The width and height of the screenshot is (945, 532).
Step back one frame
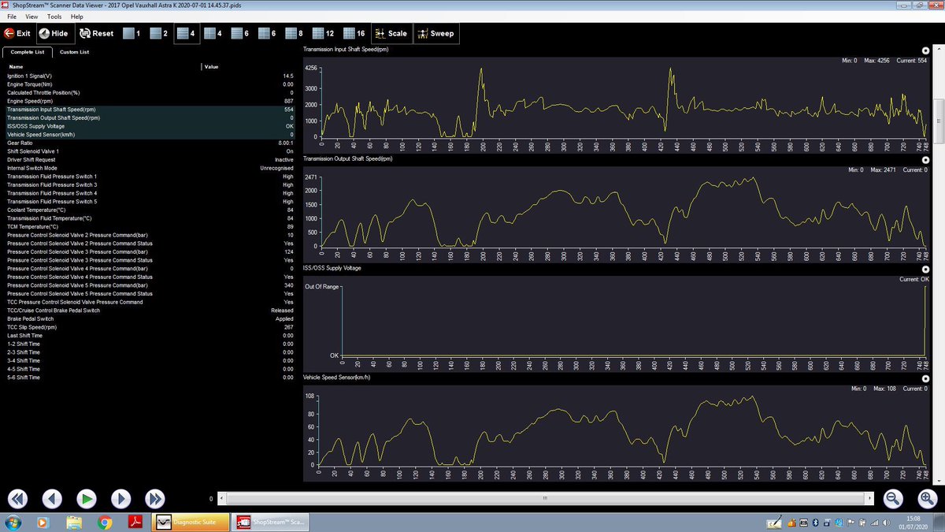[x=52, y=498]
